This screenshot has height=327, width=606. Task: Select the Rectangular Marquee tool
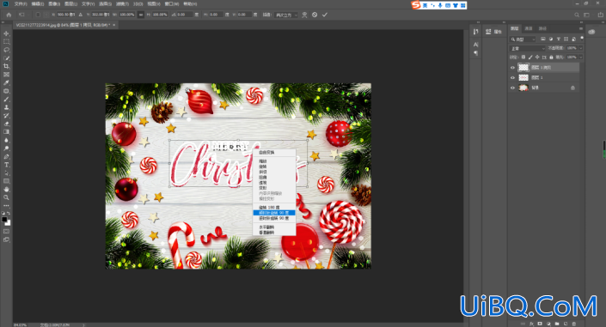click(x=6, y=42)
